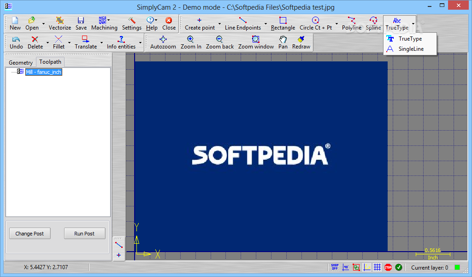Click the blue plus icon beside the canvas
The image size is (472, 277).
(x=118, y=255)
